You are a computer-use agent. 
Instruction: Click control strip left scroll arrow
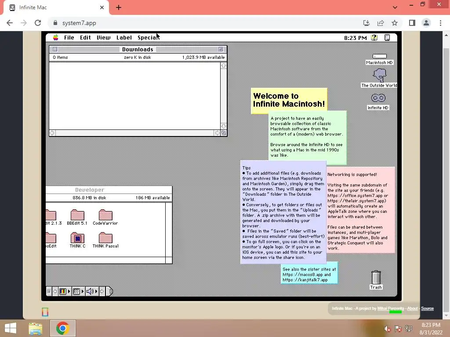(x=55, y=291)
